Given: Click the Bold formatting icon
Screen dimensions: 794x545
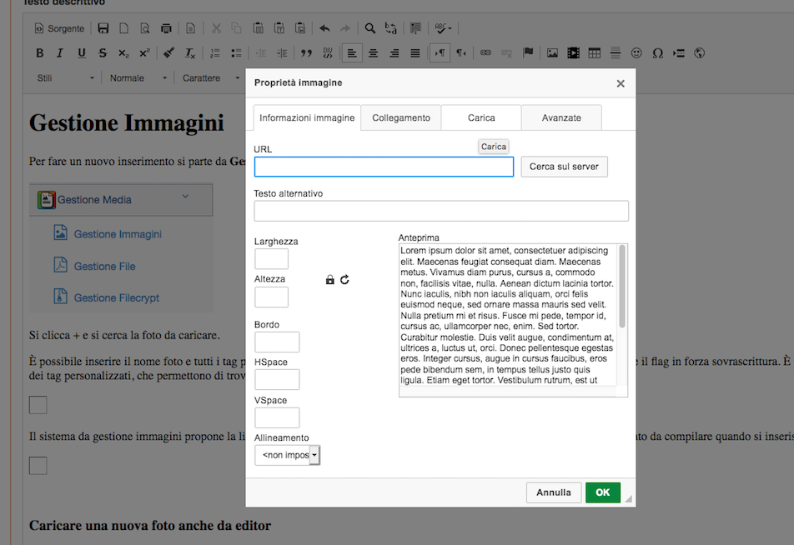Looking at the screenshot, I should 39,53.
